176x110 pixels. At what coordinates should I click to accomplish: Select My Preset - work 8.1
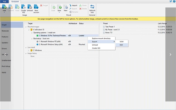[x=112, y=30]
